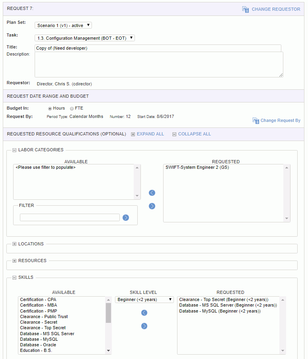
Task: Click the Collapse All minus icon
Action: [x=174, y=134]
